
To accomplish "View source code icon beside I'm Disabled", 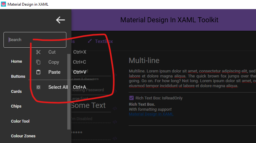I will pos(114,122).
